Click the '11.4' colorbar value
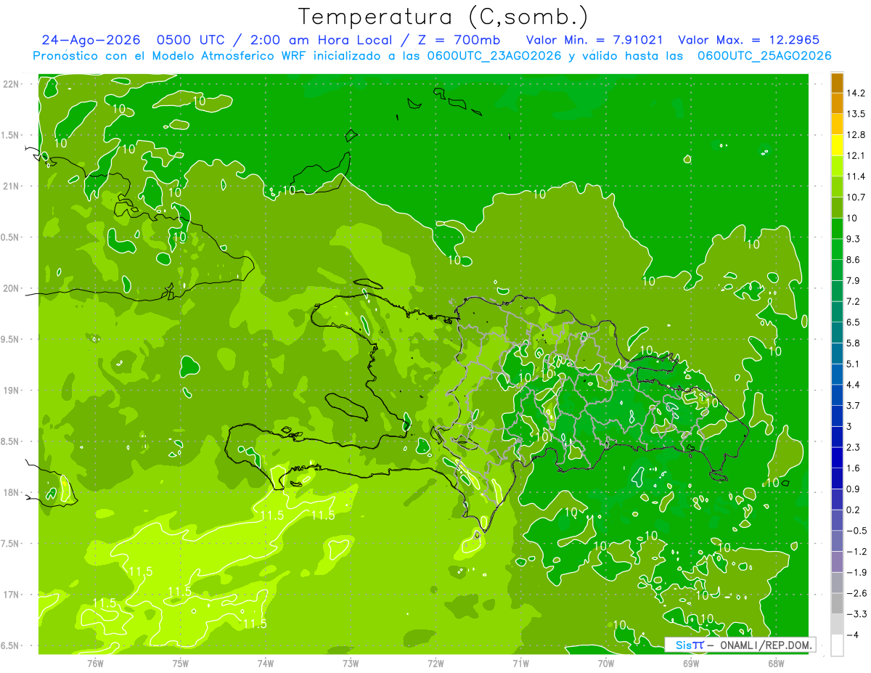The image size is (871, 673). pos(856,176)
